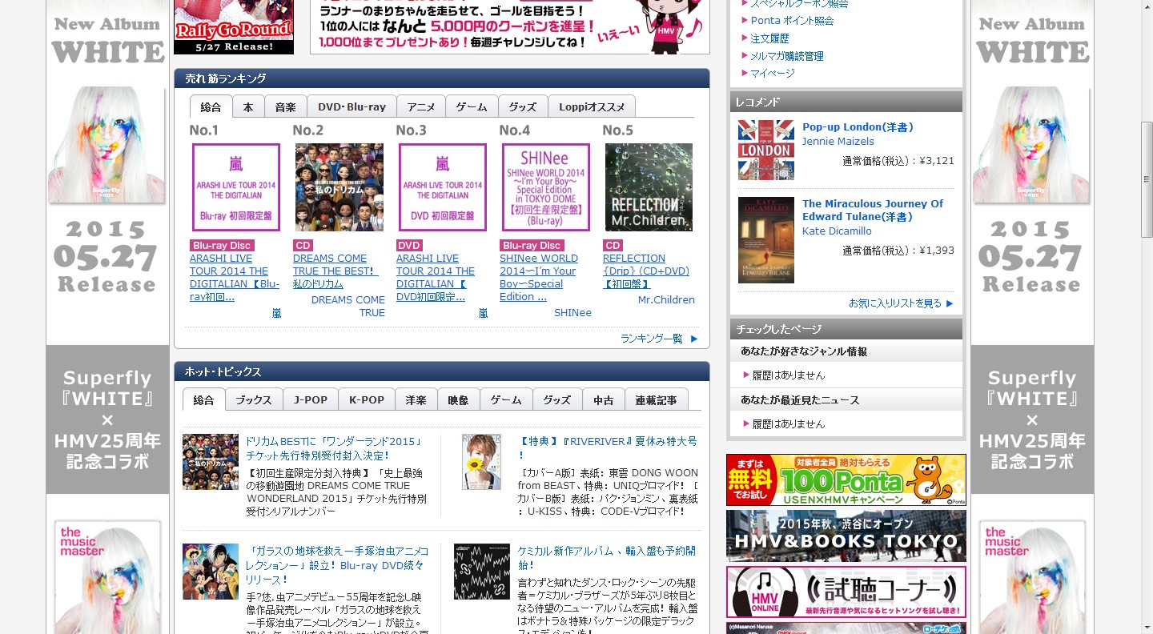The height and width of the screenshot is (634, 1153).
Task: Open the 試聴コーナー banner
Action: click(x=846, y=592)
